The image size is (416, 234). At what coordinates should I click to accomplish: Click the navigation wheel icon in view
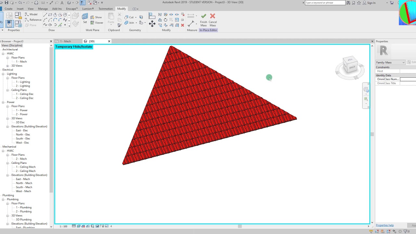click(366, 90)
